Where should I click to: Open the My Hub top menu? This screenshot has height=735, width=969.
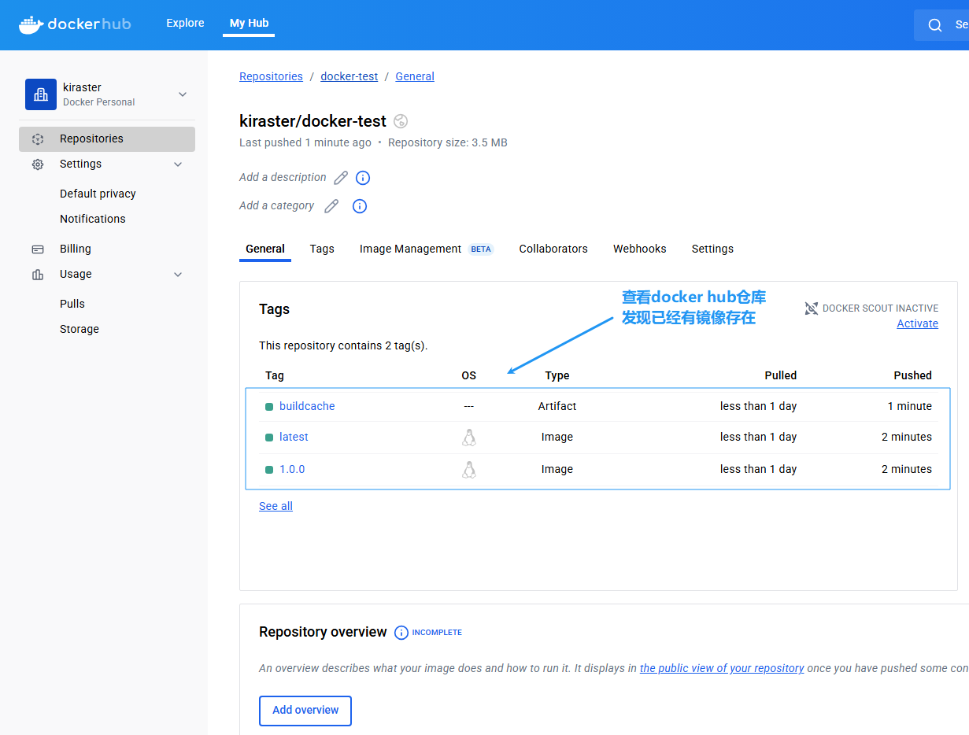pyautogui.click(x=249, y=24)
